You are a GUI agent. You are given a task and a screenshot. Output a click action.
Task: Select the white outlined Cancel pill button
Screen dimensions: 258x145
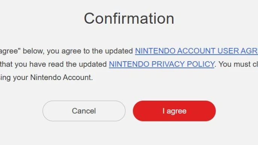[x=84, y=111]
